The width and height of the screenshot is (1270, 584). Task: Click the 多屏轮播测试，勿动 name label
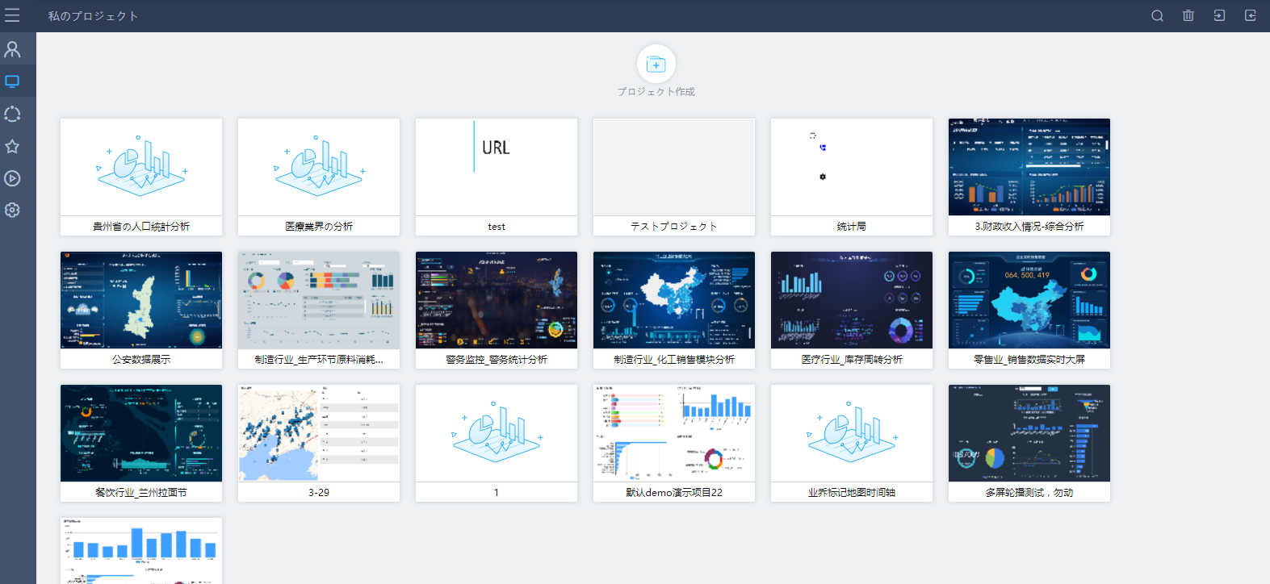[x=1029, y=493]
